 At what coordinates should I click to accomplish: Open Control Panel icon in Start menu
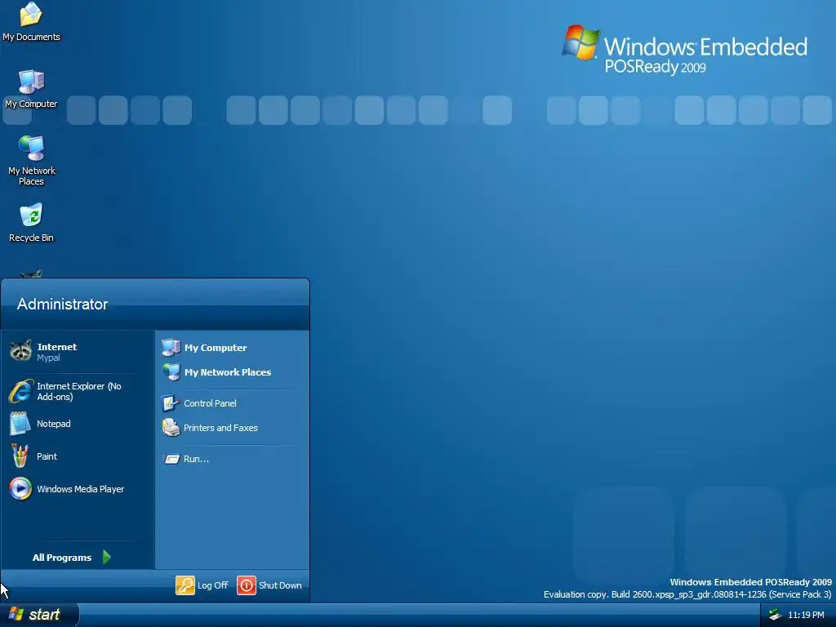171,403
